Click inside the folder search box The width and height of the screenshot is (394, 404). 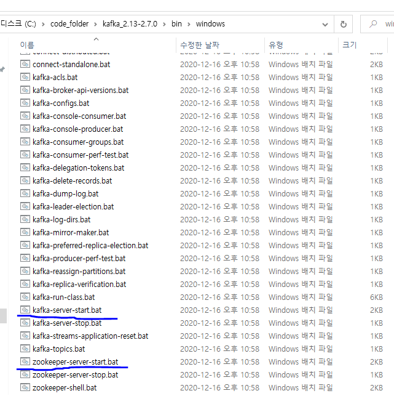pos(377,24)
